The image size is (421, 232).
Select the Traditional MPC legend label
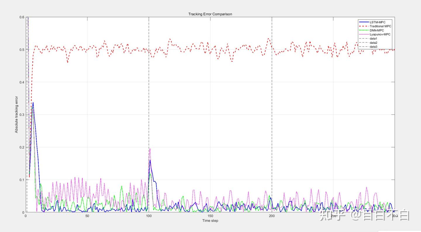point(380,26)
